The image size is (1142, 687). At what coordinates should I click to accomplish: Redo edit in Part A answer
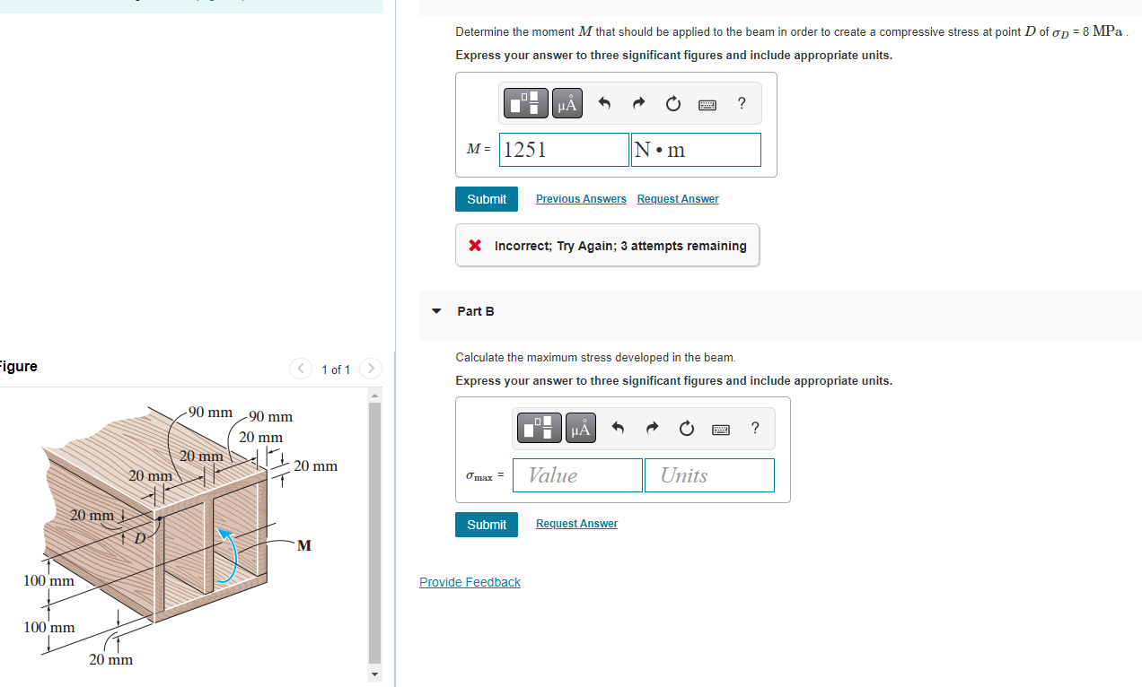click(638, 104)
